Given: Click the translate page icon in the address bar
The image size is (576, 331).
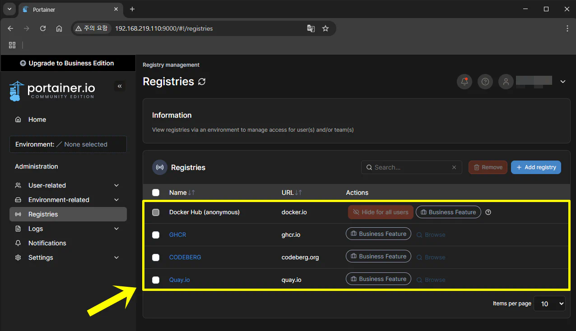Looking at the screenshot, I should pos(311,28).
